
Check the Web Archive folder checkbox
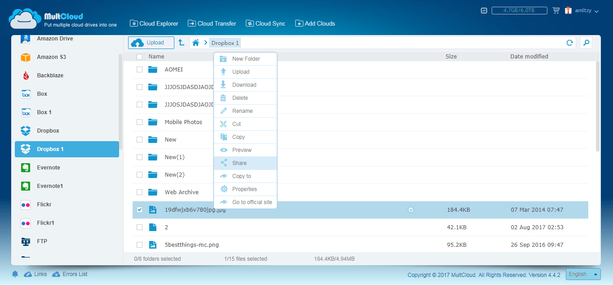click(x=140, y=192)
